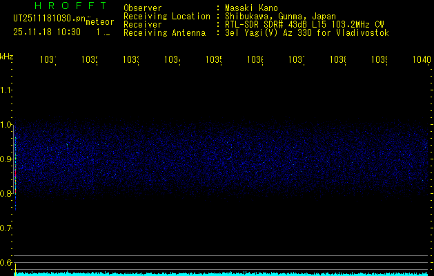
Task: Click the 0.8 kHz frequency tick
Action: (x=6, y=194)
